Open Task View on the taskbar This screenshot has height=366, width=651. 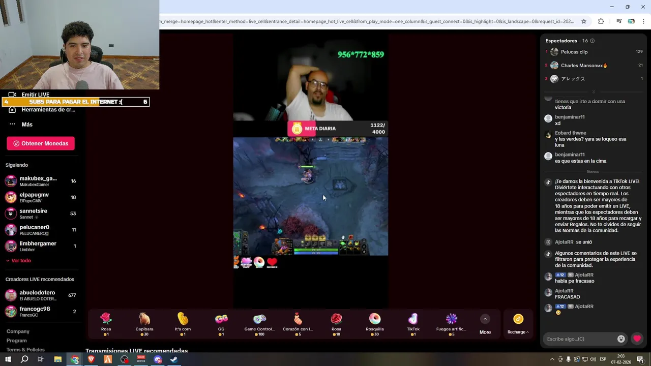click(x=41, y=359)
